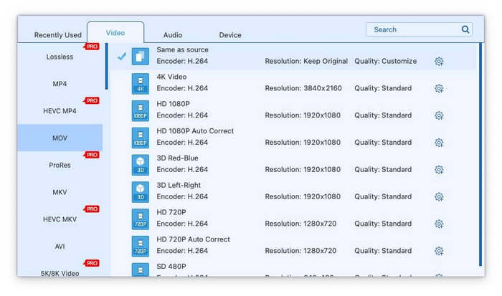The width and height of the screenshot is (502, 296).
Task: Click the format sidebar scrollbar
Action: click(107, 67)
